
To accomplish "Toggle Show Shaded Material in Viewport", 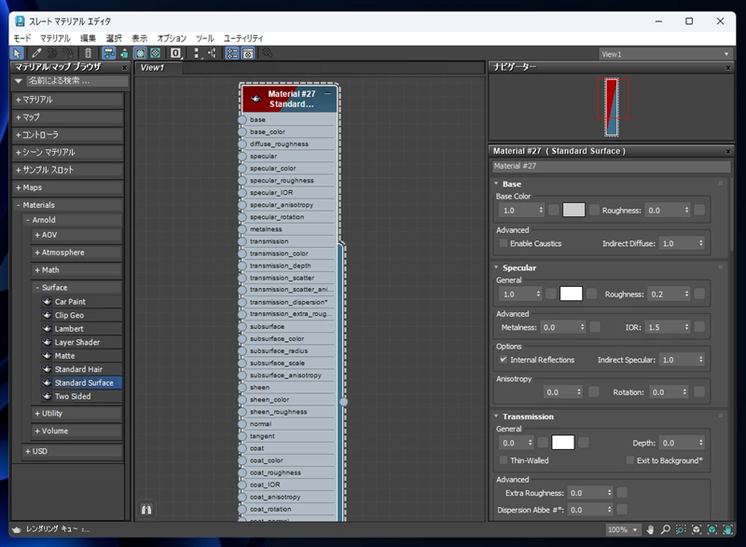I will click(x=140, y=53).
